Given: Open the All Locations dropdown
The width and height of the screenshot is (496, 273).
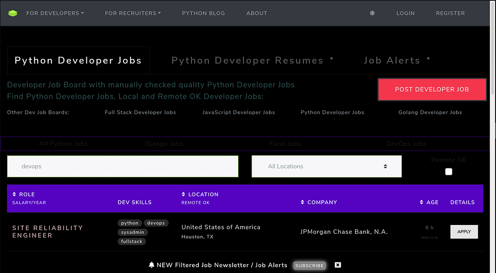Looking at the screenshot, I should click(x=326, y=166).
